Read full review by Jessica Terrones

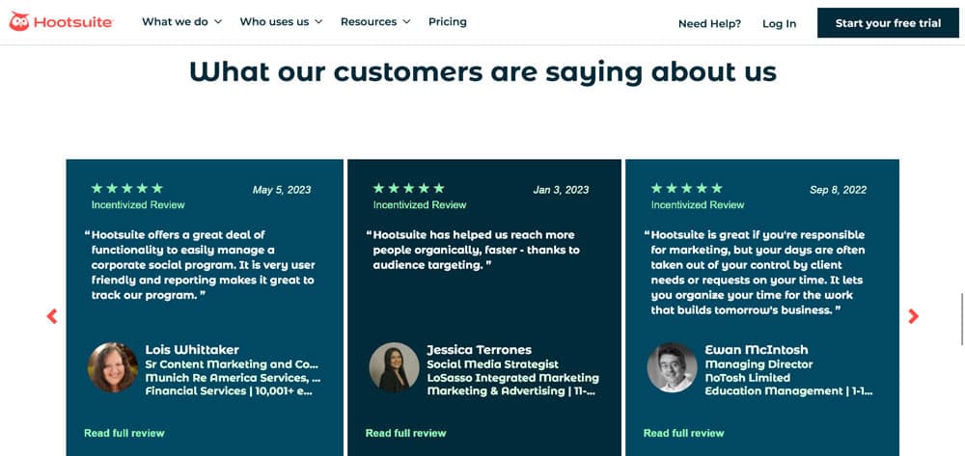(405, 433)
